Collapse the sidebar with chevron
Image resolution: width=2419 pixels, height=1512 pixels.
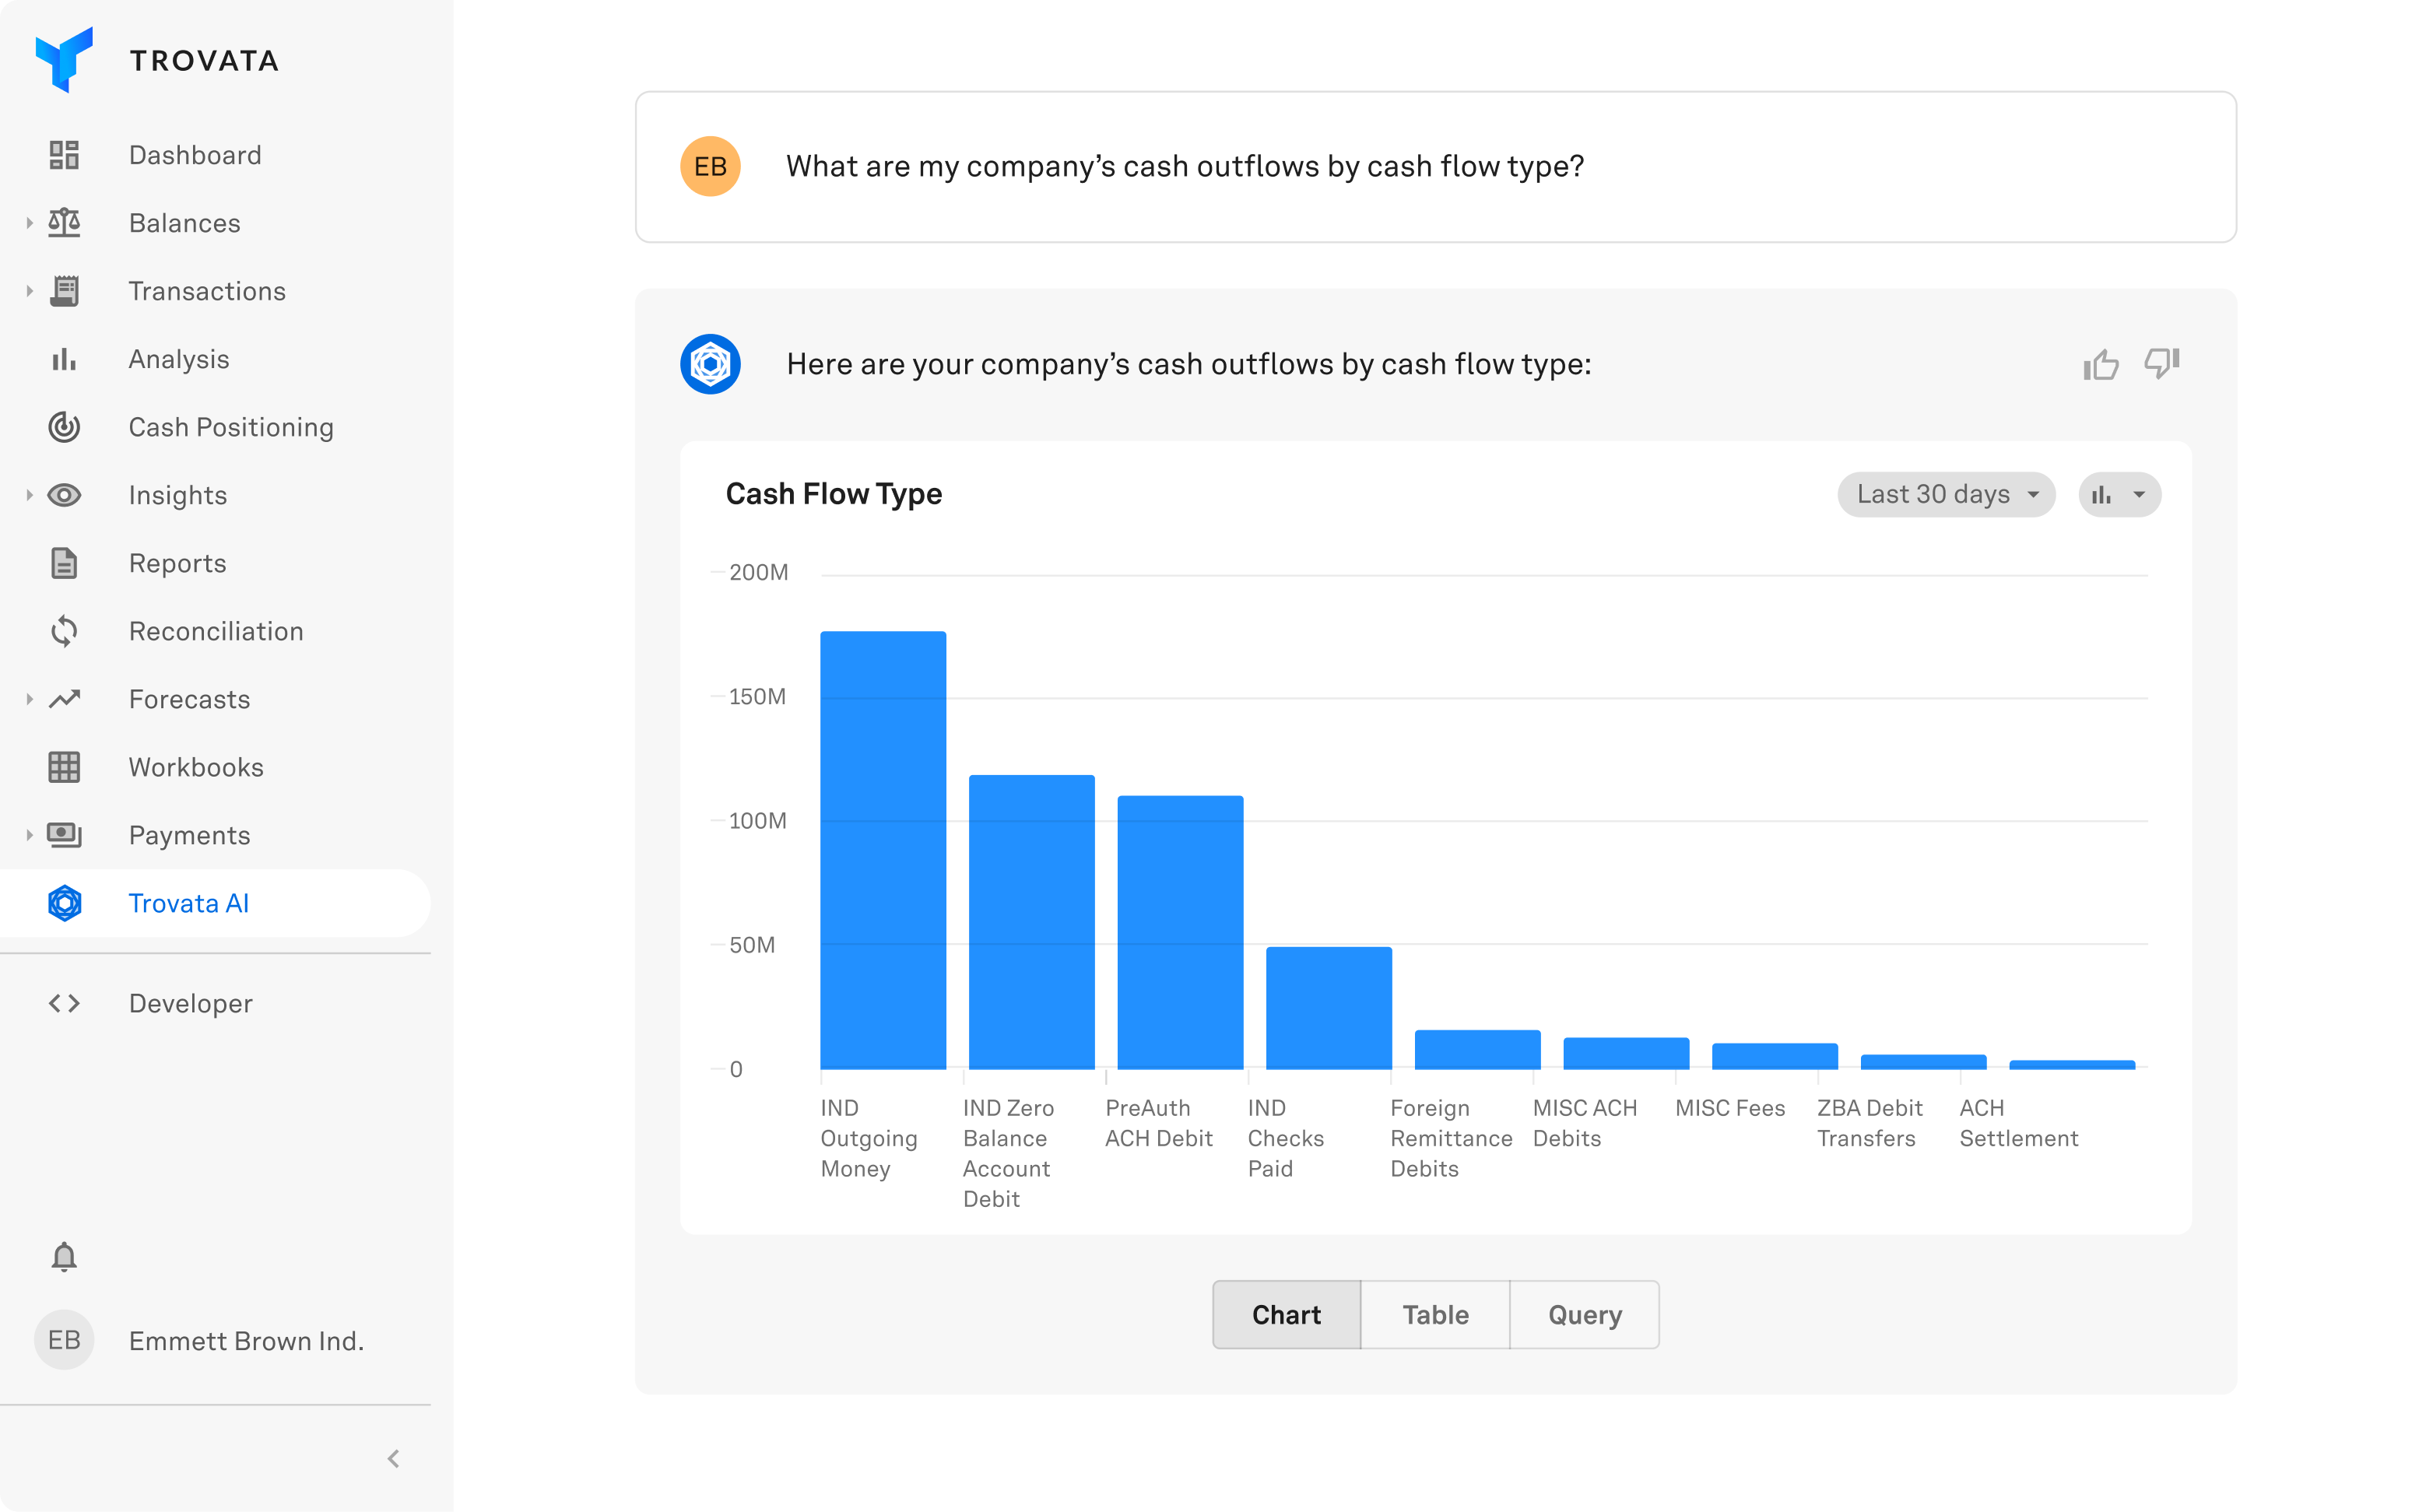393,1459
